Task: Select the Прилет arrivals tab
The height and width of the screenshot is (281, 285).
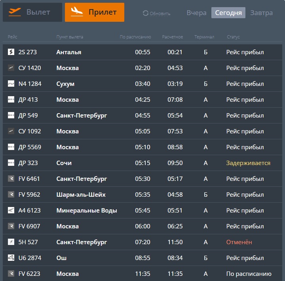Action: pyautogui.click(x=95, y=12)
